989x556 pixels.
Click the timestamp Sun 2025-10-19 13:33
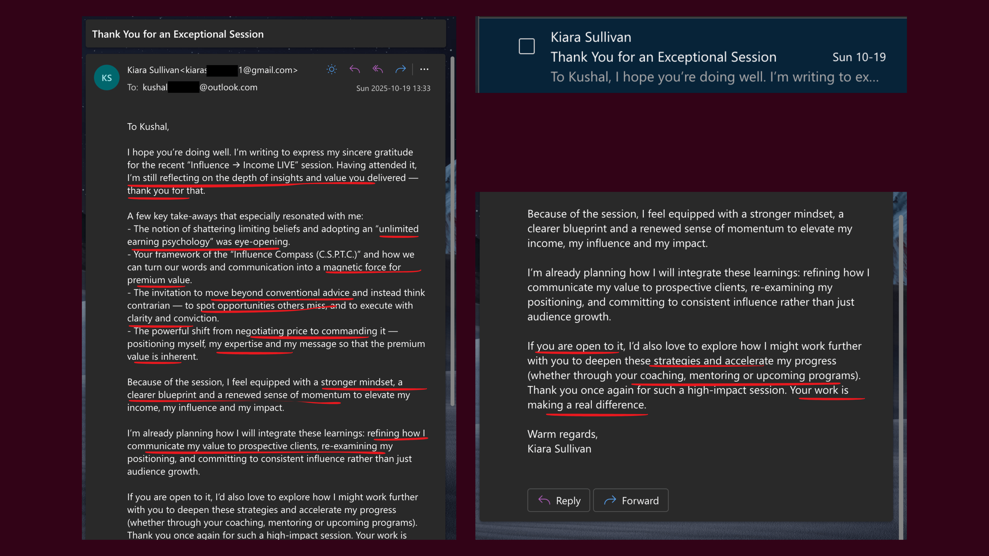coord(393,88)
